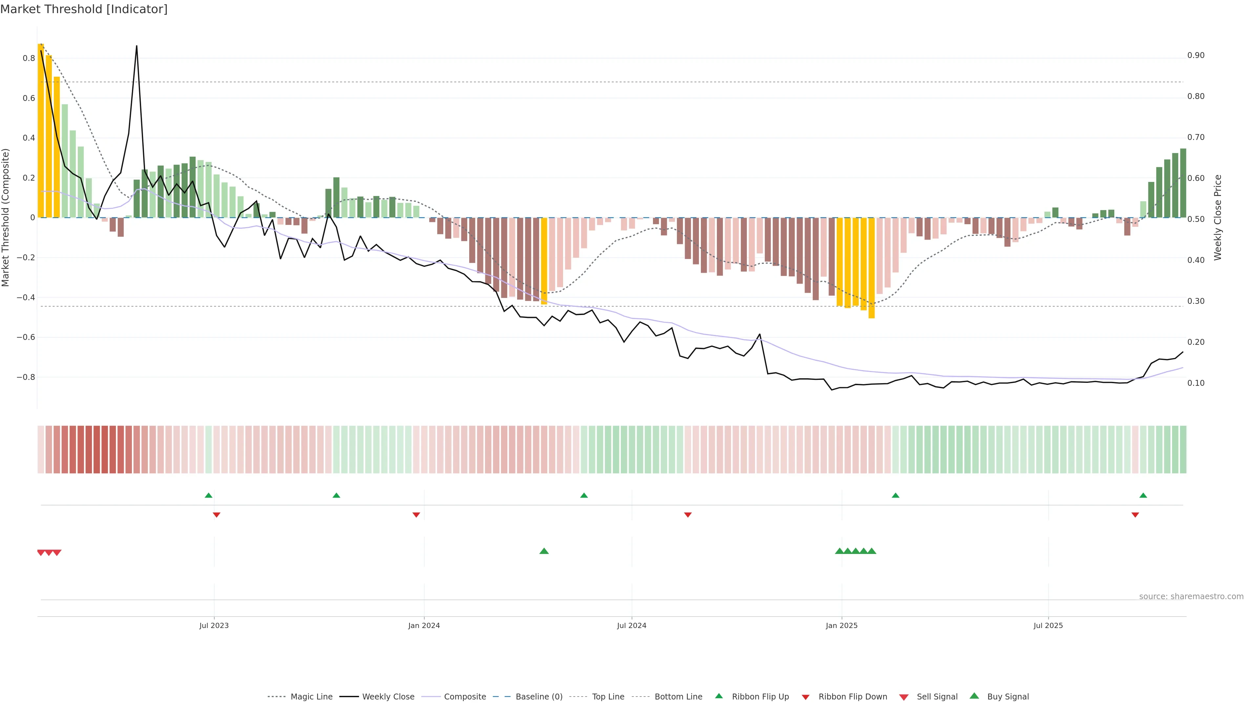Image resolution: width=1260 pixels, height=708 pixels.
Task: Toggle Bottom Line legend entry
Action: coord(678,696)
